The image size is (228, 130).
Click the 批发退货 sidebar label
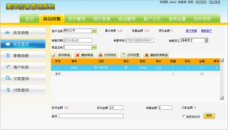pos(21,44)
